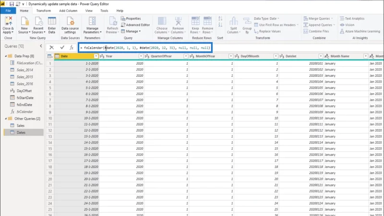Click Use First Row as Headers
Screen dimensions: 384x216
tap(276, 25)
